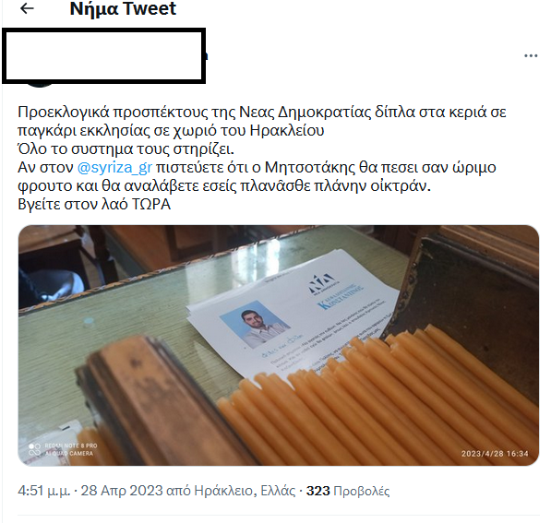The image size is (551, 523).
Task: Click the candidate portrait on the flyer
Action: [256, 324]
